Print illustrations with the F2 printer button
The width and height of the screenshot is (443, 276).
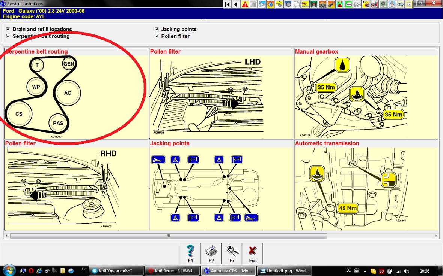[x=211, y=254]
